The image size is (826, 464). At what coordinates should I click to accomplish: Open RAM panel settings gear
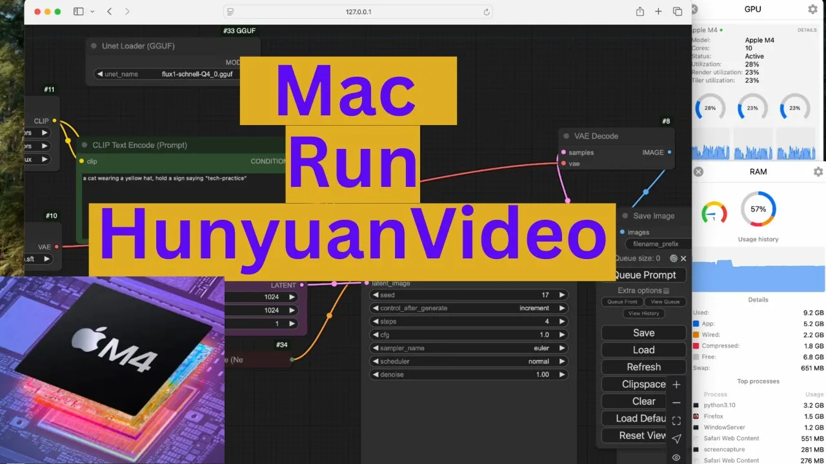pyautogui.click(x=818, y=172)
